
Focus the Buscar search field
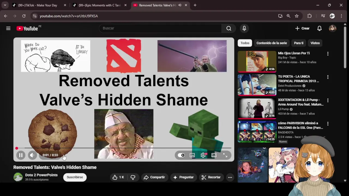click(x=160, y=28)
